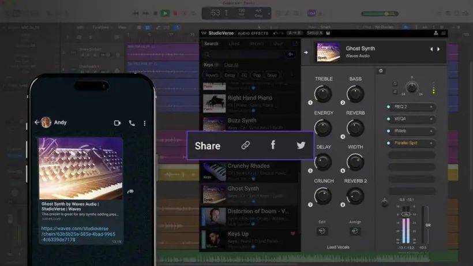Switch to the Search tab in StudioVerse
This screenshot has height=266, width=473.
[211, 44]
